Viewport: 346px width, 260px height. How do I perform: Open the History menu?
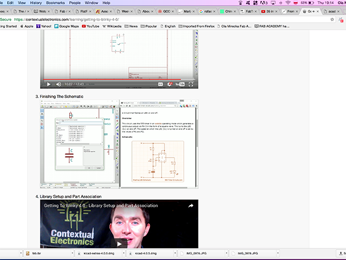(36, 3)
